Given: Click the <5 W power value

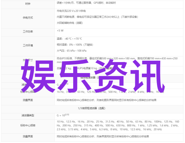Looking at the screenshot, I should (60, 31).
